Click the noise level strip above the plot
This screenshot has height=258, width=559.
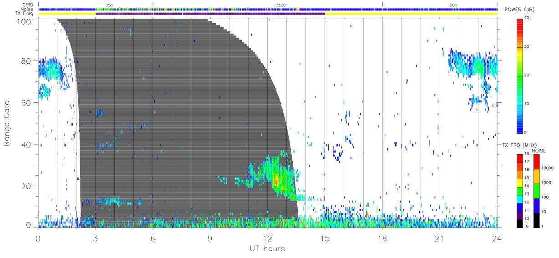[x=268, y=9]
